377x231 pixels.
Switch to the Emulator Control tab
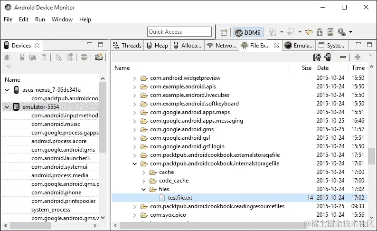point(299,46)
